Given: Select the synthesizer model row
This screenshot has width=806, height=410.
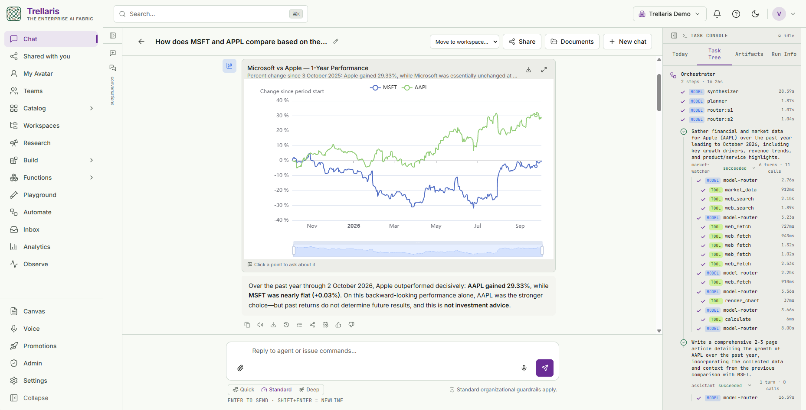Looking at the screenshot, I should click(737, 92).
